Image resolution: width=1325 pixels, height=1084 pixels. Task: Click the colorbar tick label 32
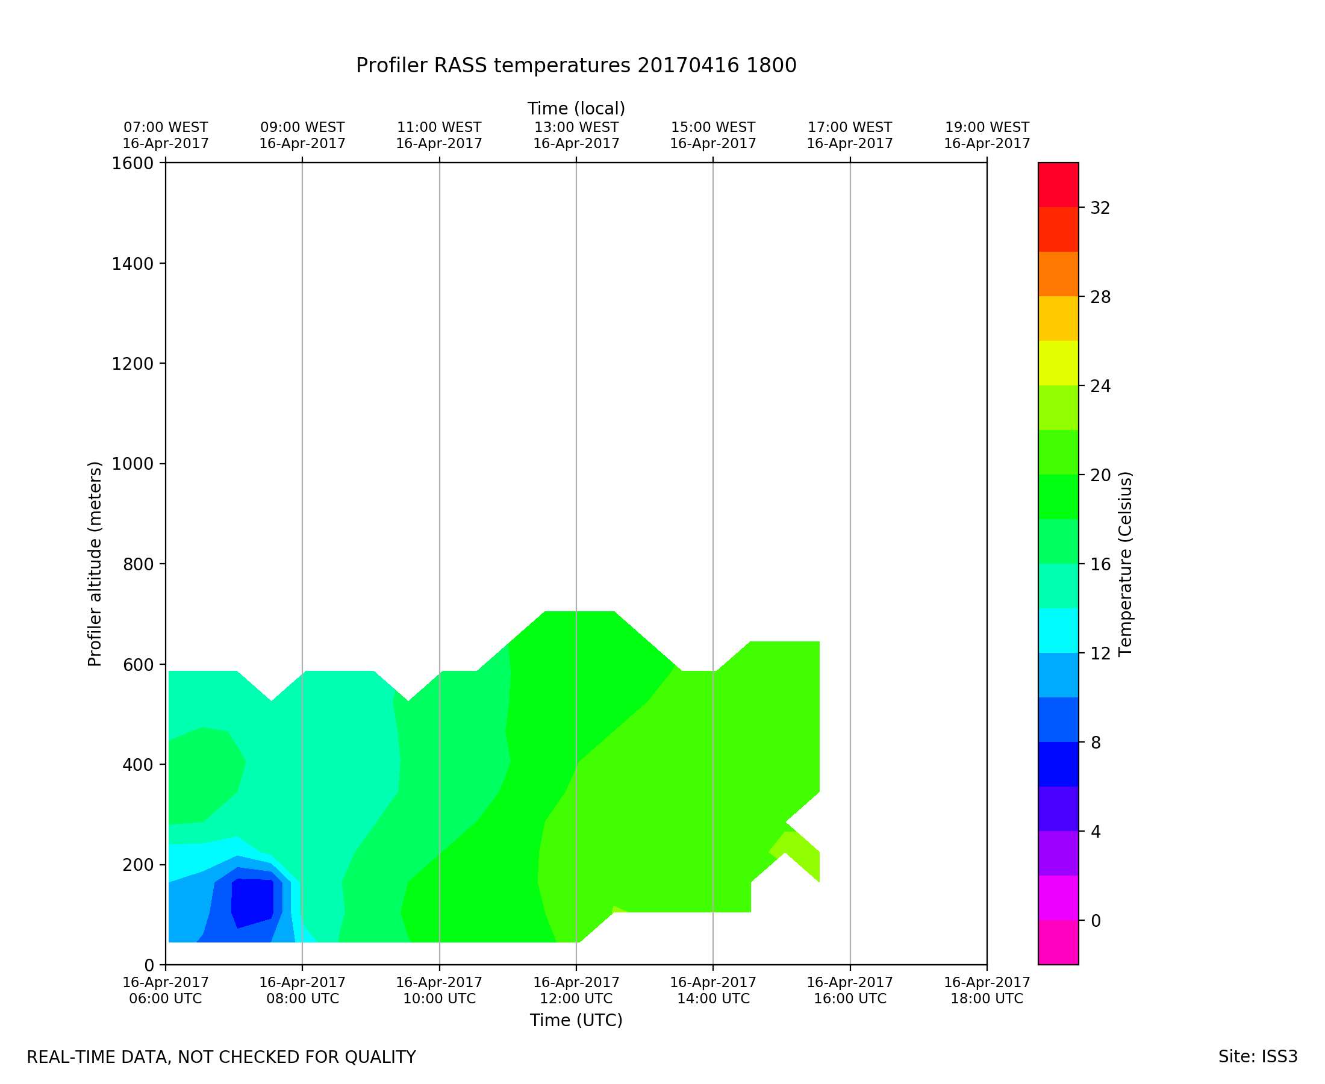pyautogui.click(x=1100, y=208)
